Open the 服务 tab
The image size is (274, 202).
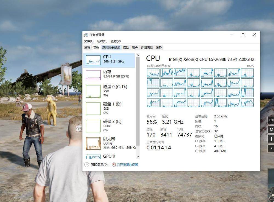pyautogui.click(x=158, y=47)
